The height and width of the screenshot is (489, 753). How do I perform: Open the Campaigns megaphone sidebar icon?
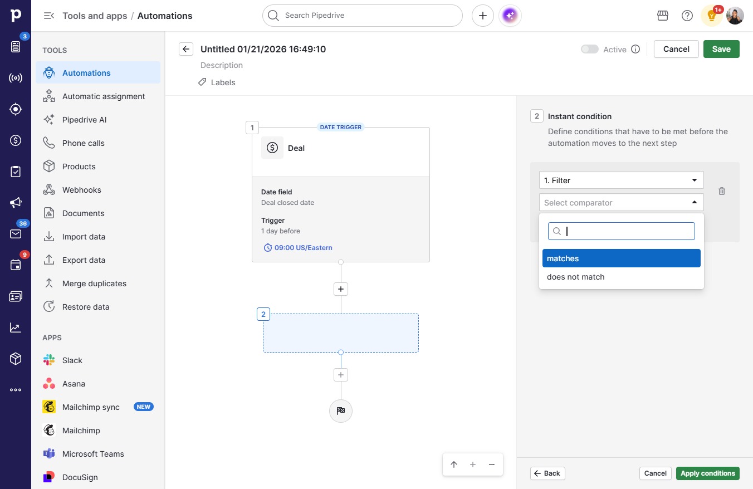(x=16, y=203)
